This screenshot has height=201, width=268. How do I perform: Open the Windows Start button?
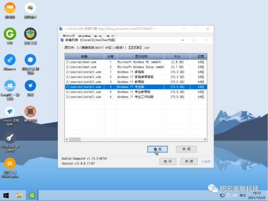[x=6, y=196]
